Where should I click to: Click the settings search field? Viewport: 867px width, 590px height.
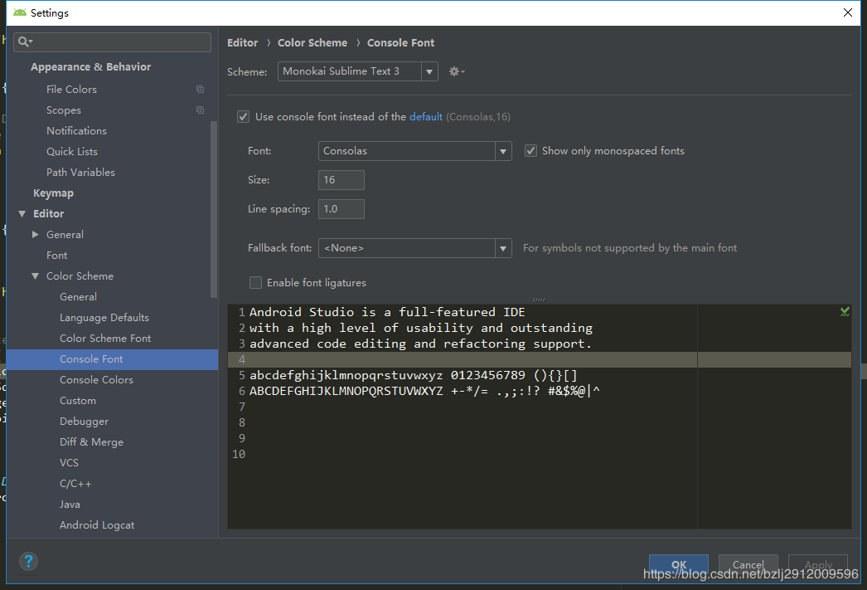coord(112,42)
